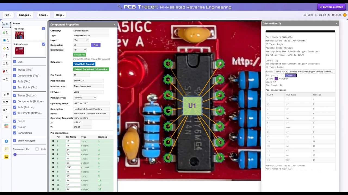Click pin 1 name field 1A
The height and width of the screenshot is (195, 348).
73,141
